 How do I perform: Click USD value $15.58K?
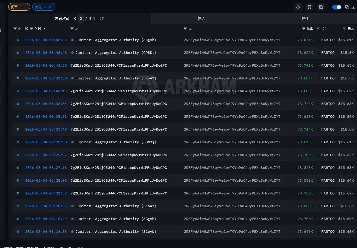coord(346,117)
